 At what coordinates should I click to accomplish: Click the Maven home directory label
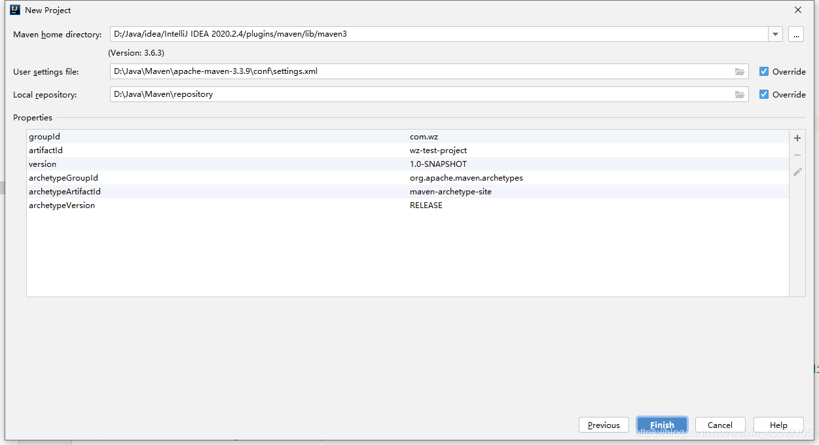point(58,35)
